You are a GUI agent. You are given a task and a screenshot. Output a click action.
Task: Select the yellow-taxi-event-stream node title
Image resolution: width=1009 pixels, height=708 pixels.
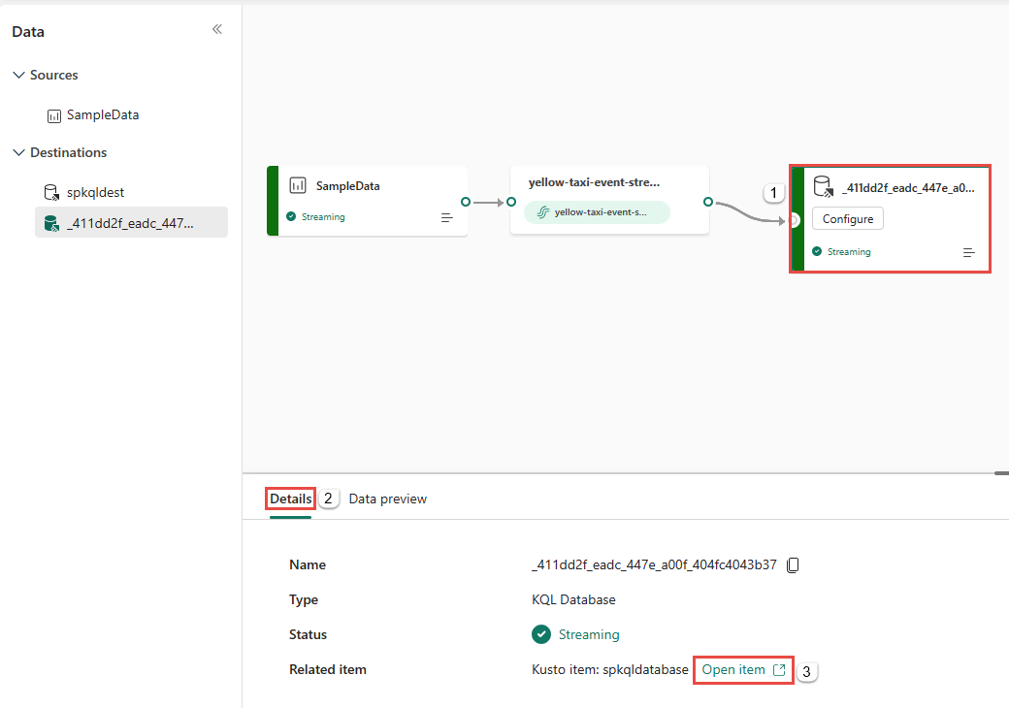tap(594, 182)
